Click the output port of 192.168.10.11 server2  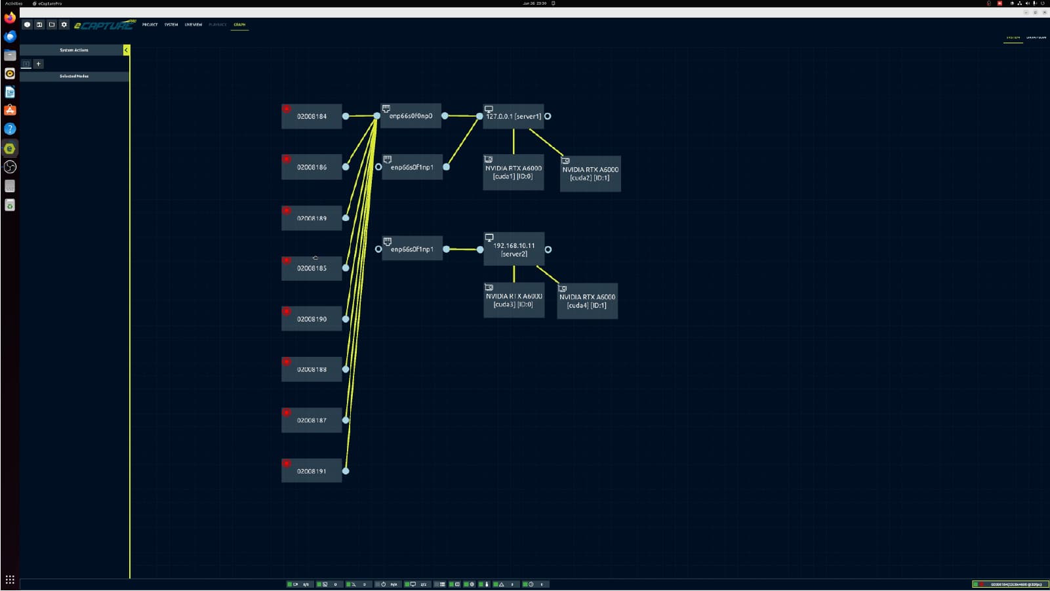click(548, 250)
